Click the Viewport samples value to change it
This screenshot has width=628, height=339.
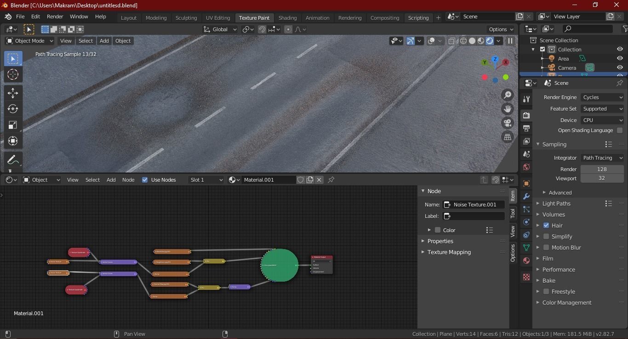(602, 178)
